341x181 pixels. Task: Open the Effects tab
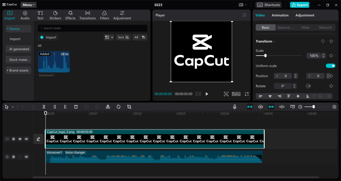(x=71, y=15)
